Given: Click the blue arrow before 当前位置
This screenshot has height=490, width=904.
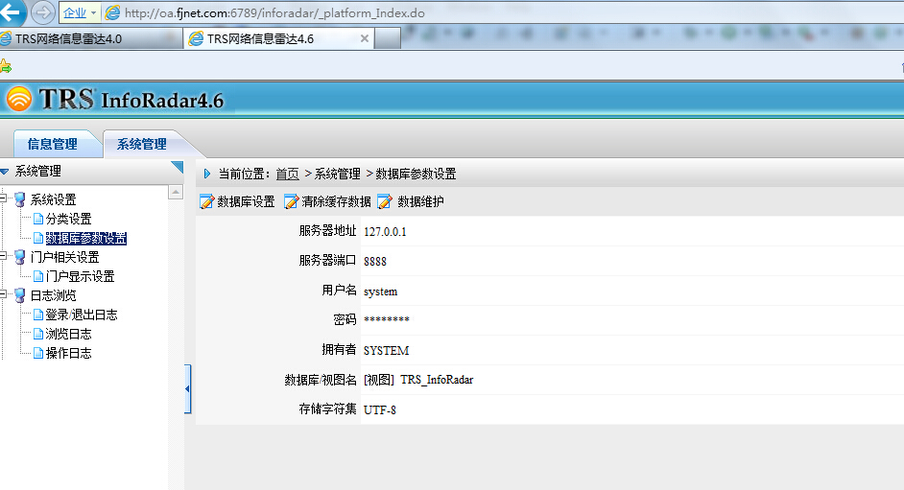Looking at the screenshot, I should pos(207,174).
